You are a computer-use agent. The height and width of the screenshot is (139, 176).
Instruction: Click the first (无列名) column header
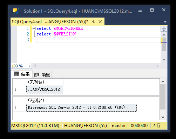pyautogui.click(x=45, y=82)
